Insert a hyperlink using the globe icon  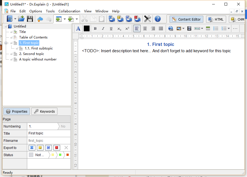click(x=171, y=29)
